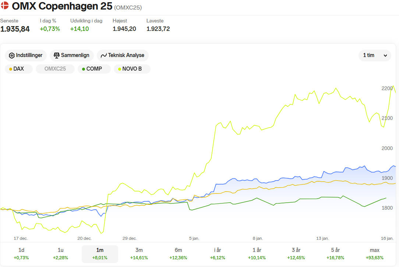Open Indstillinger gear settings
Screen dimensions: 399x267
tap(26, 56)
